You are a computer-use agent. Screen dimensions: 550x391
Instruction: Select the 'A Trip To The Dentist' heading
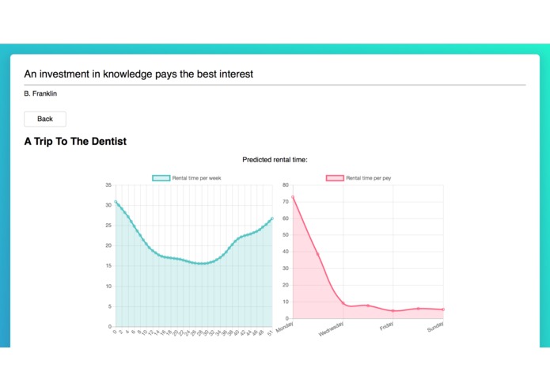point(75,142)
